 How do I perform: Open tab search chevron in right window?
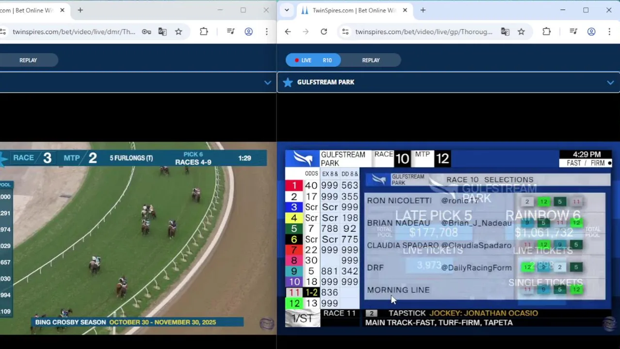(287, 10)
